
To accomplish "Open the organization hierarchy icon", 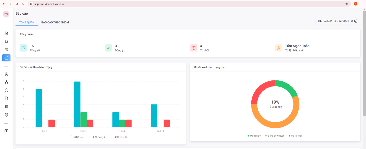I will tap(6, 82).
